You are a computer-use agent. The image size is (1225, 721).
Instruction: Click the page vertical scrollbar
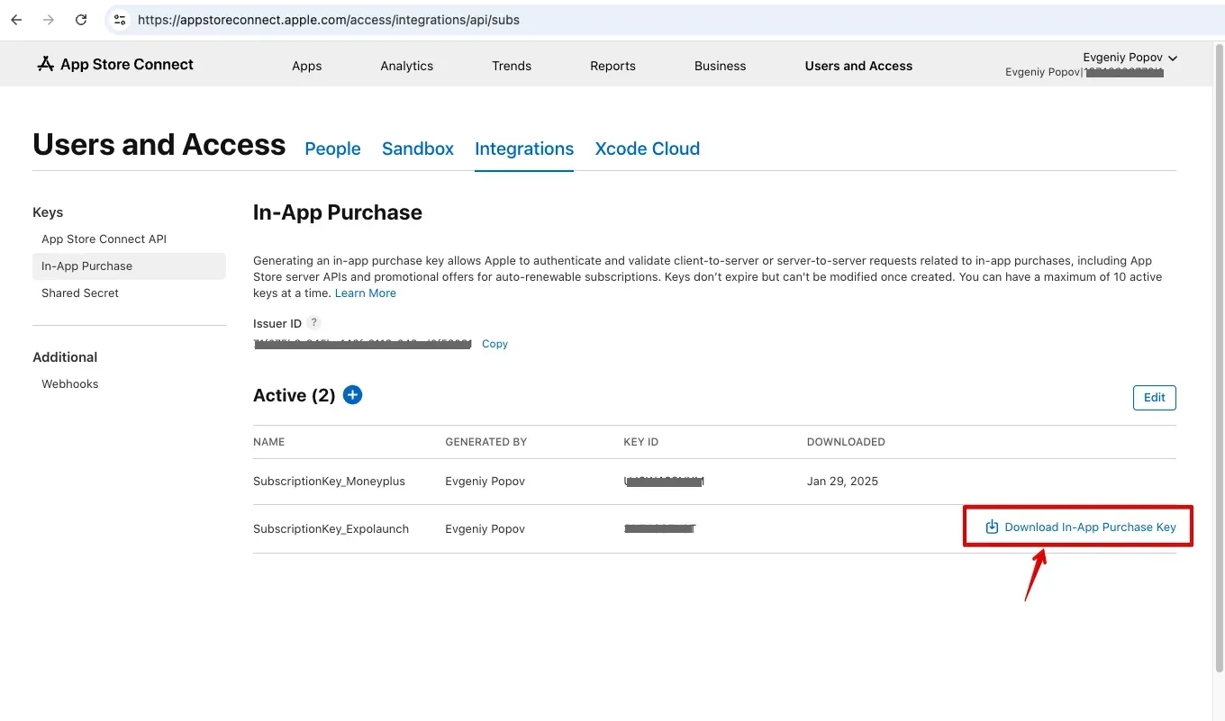coord(1220,360)
